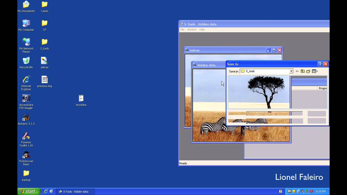The image size is (347, 195).
Task: Click the Save As help question button
Action: tap(320, 64)
